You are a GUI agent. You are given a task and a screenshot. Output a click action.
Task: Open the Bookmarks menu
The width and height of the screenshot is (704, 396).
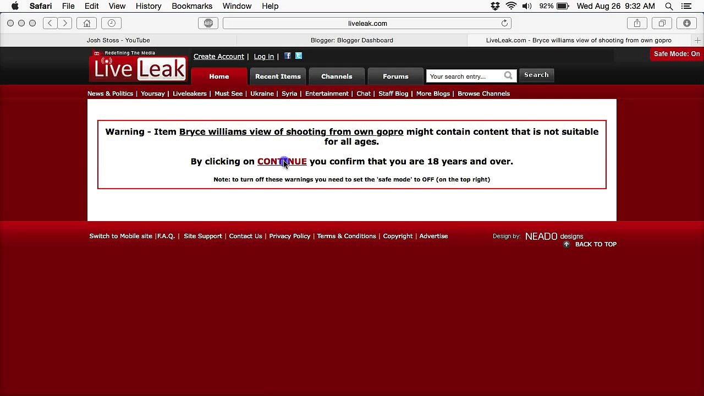(192, 6)
